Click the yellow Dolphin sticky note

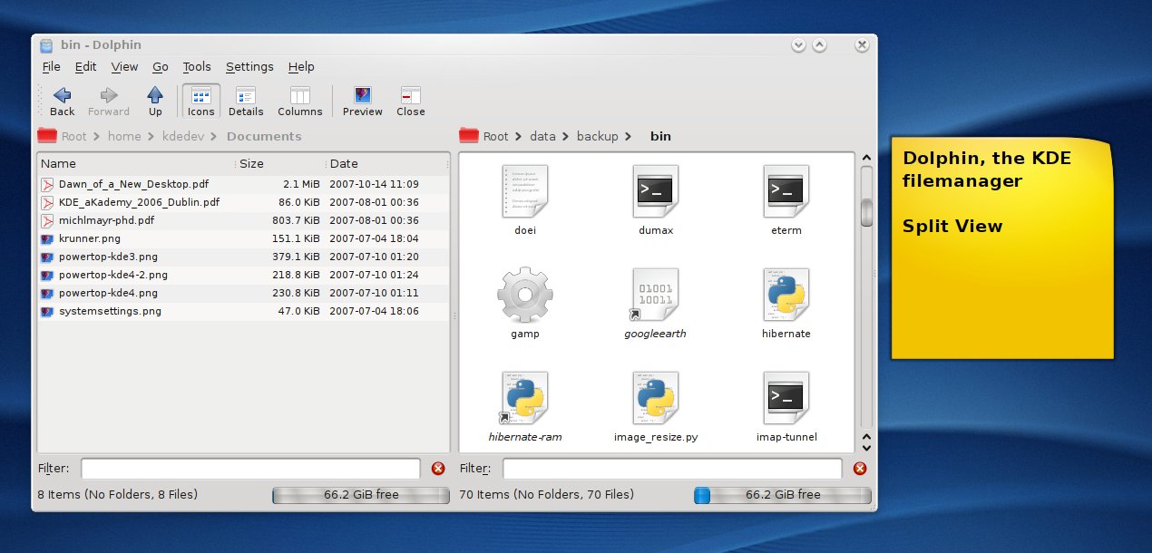pos(1002,248)
